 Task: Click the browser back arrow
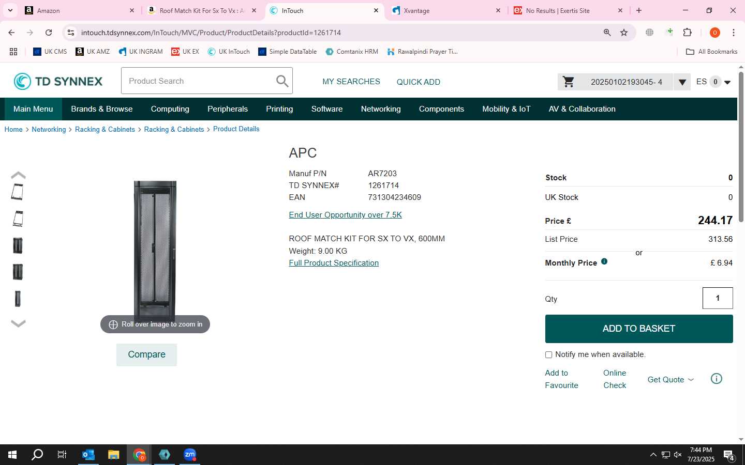(11, 33)
